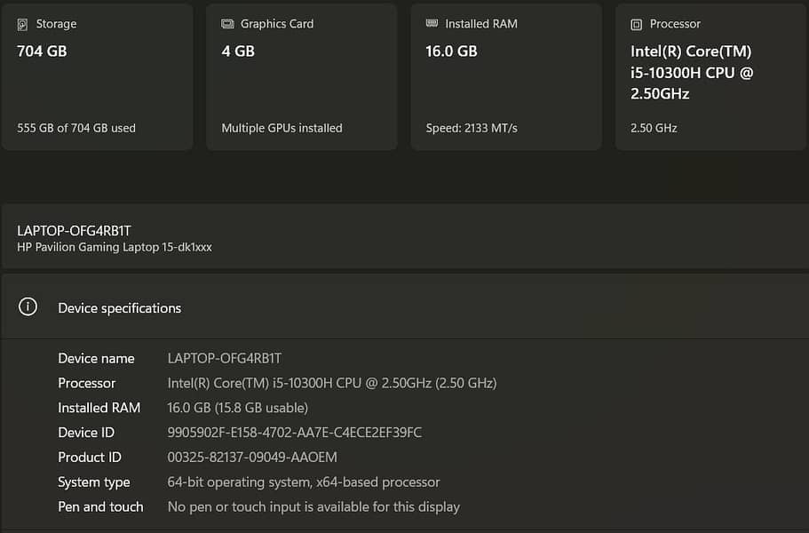Click the HP Pavilion Gaming Laptop model text
The width and height of the screenshot is (809, 533).
click(115, 247)
